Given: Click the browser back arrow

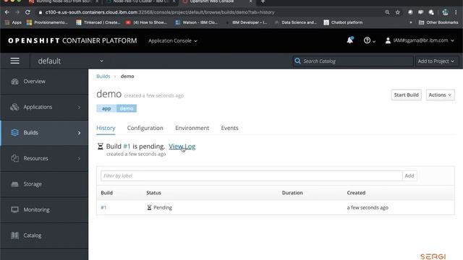Looking at the screenshot, I should coord(7,12).
